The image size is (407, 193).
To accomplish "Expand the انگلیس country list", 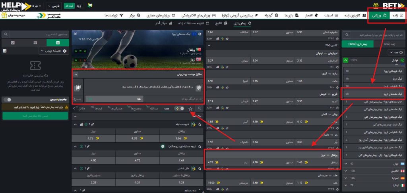I will pyautogui.click(x=345, y=171).
